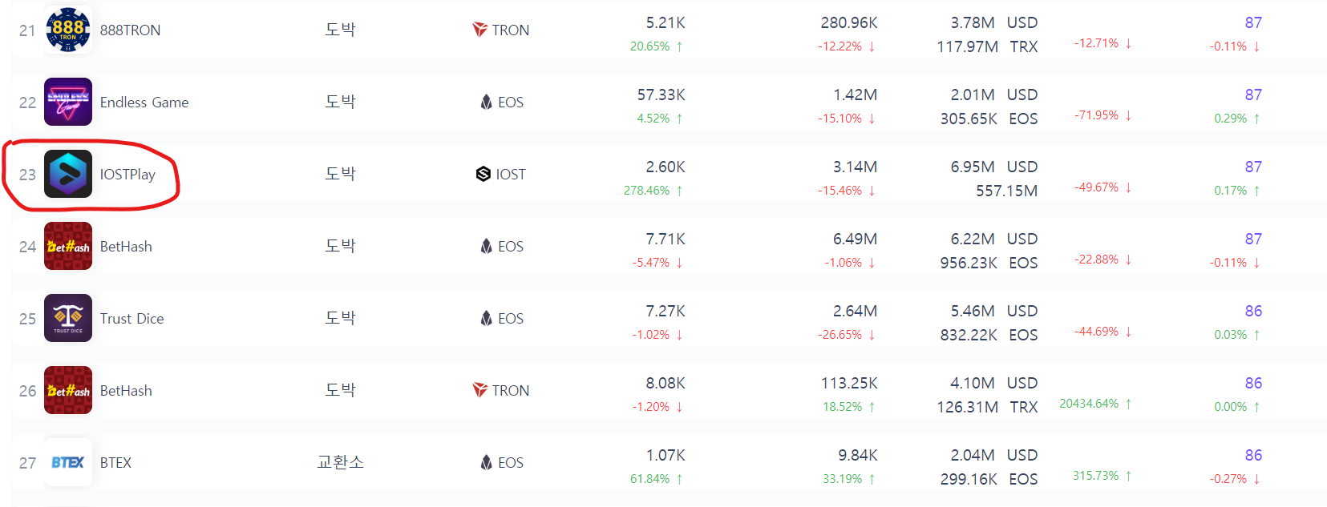Image resolution: width=1327 pixels, height=507 pixels.
Task: Select the 교환소 category label for BTEX
Action: [x=340, y=462]
